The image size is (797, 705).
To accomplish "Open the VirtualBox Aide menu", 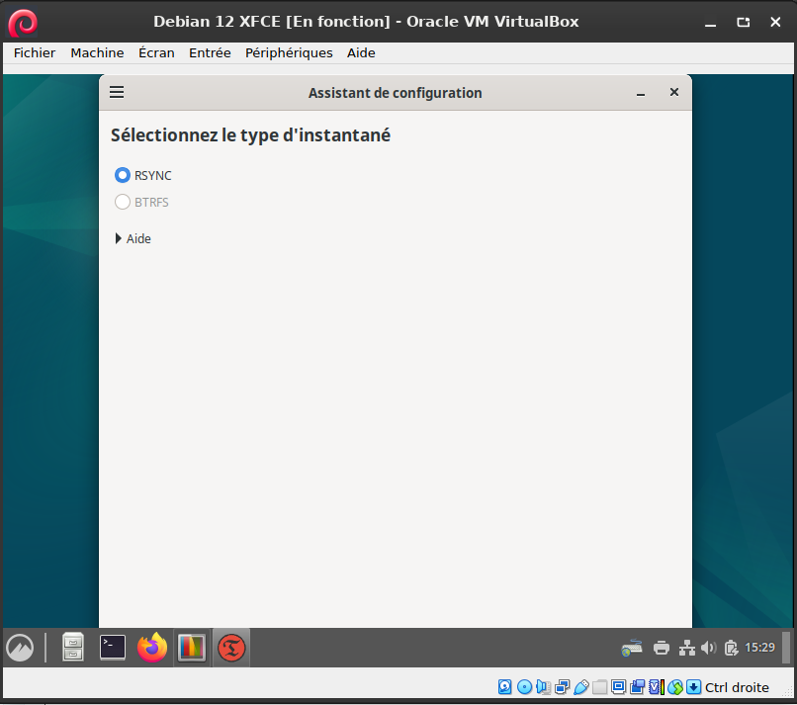I will (361, 52).
